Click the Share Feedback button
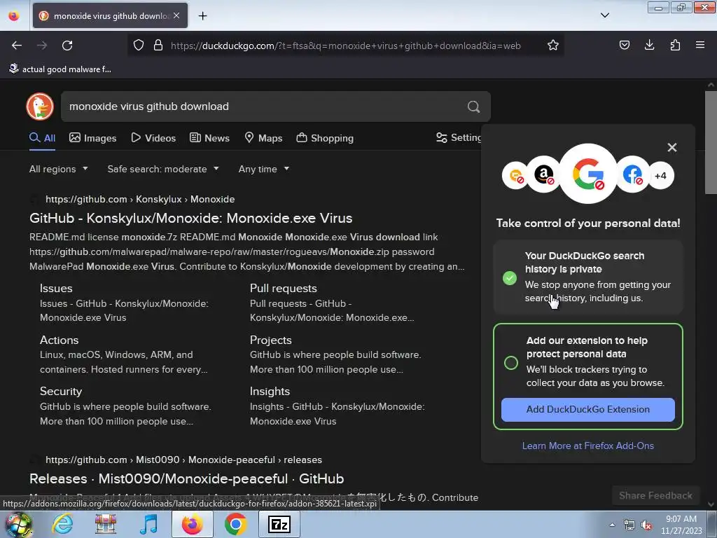The width and height of the screenshot is (717, 538). (655, 496)
